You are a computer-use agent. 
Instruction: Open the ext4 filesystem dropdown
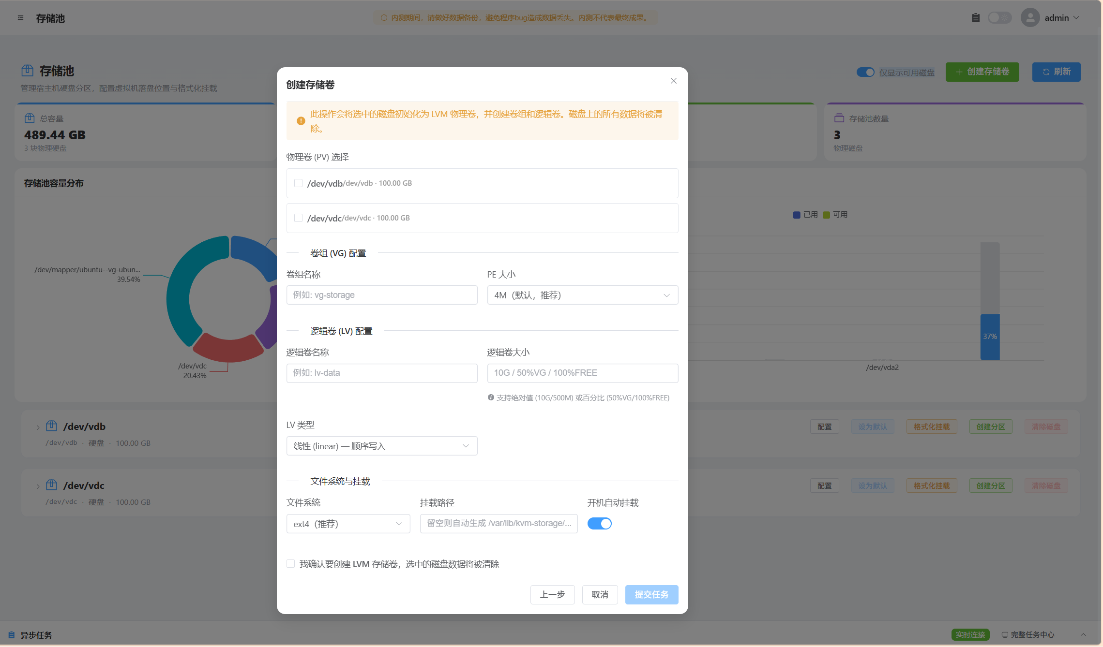pos(348,524)
